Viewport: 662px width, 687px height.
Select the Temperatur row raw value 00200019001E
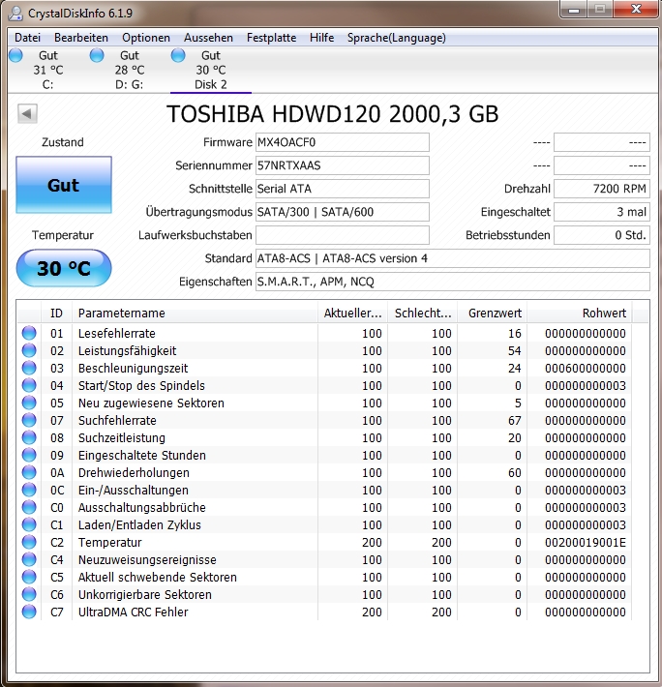[x=586, y=543]
